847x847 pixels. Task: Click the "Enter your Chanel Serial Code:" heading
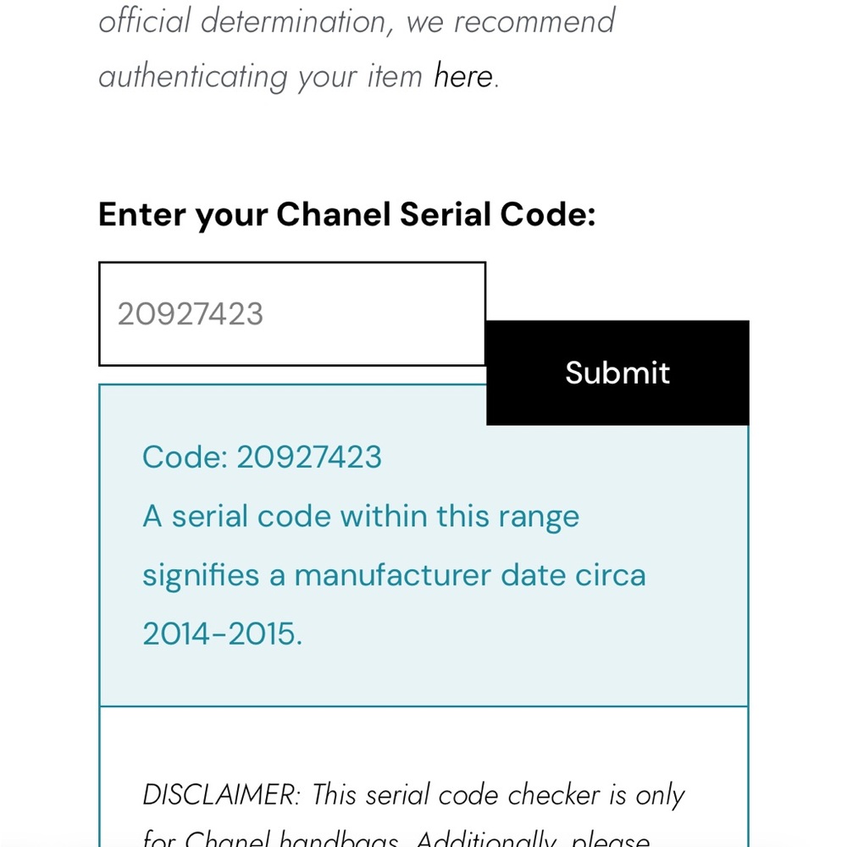pyautogui.click(x=346, y=214)
